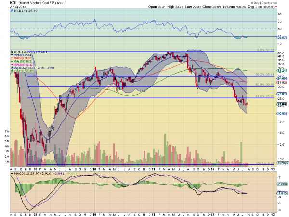This screenshot has width=289, height=217.
Task: Click the 707980 volume tag on right axis
Action: [x=282, y=163]
